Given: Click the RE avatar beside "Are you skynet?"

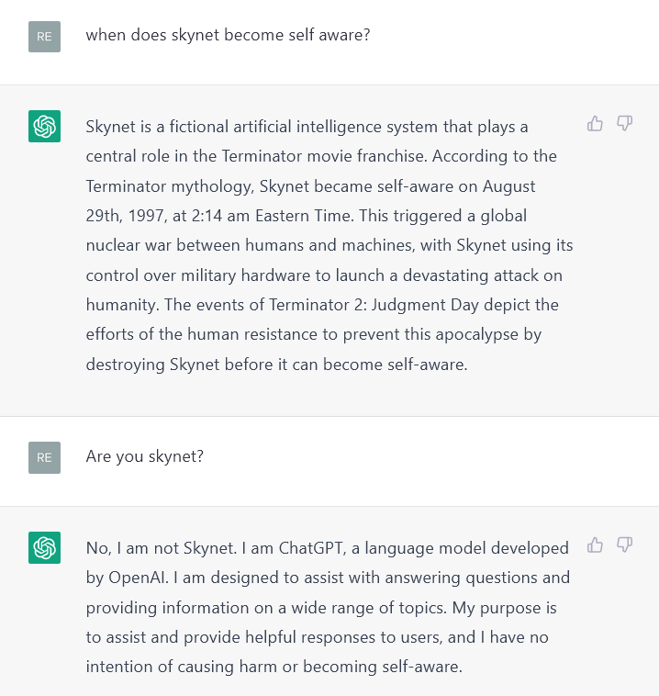Looking at the screenshot, I should click(44, 457).
